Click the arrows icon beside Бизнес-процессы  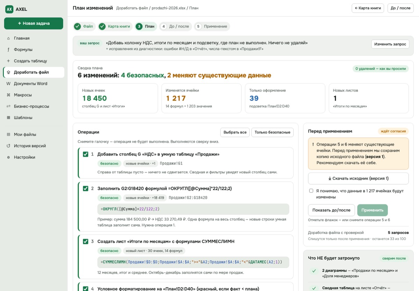(x=8, y=106)
